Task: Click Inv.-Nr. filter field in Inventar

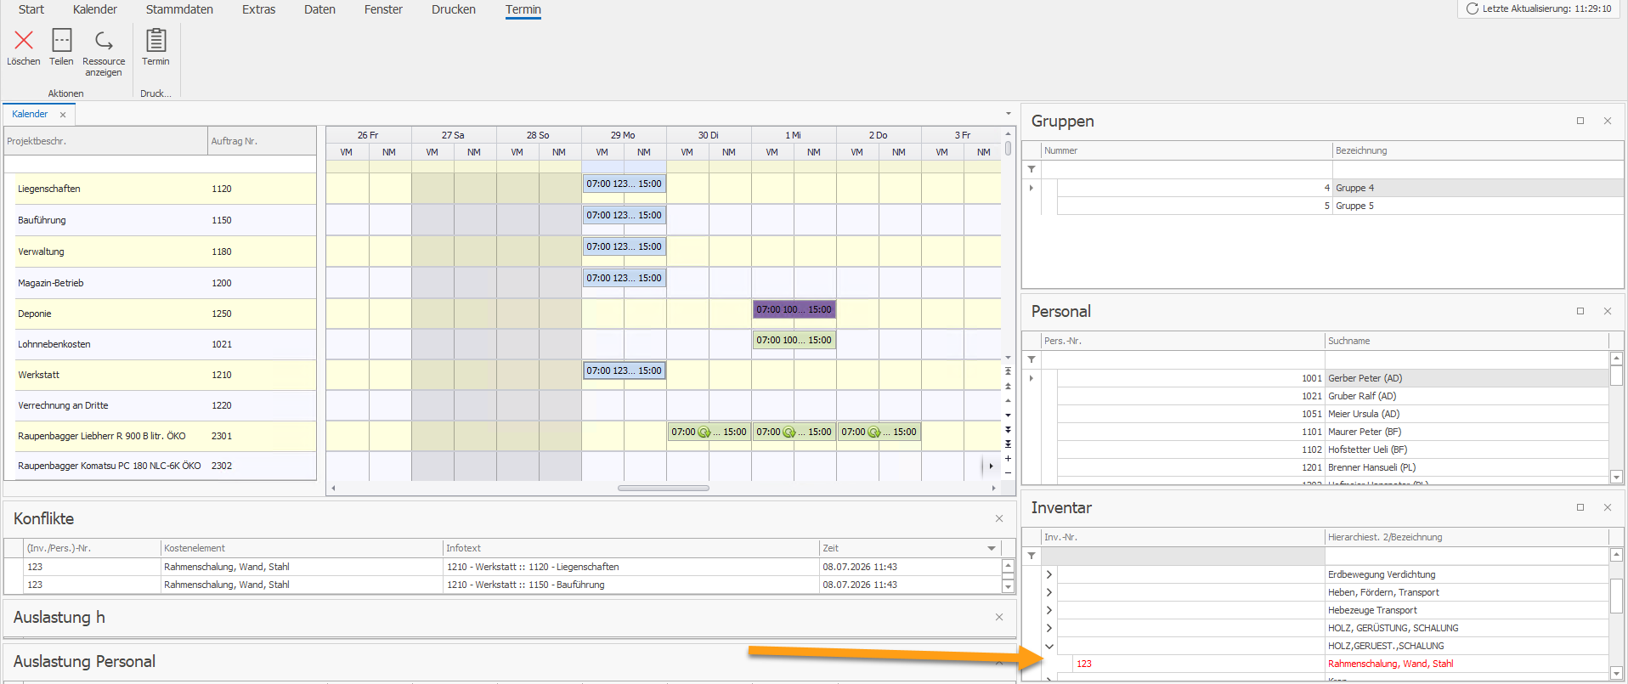Action: coord(1183,556)
